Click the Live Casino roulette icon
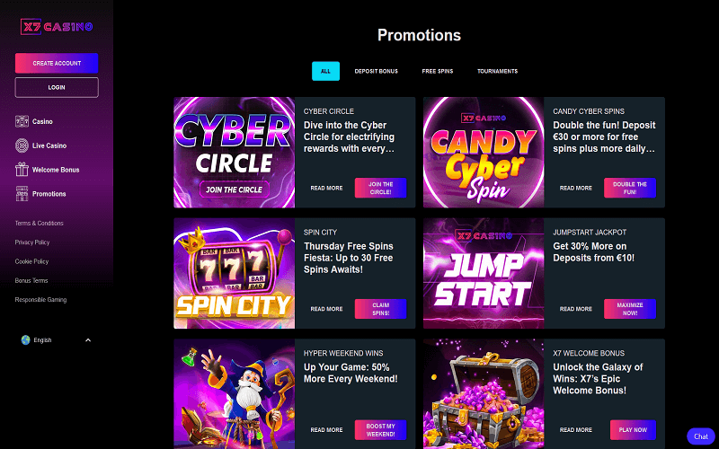 [22, 145]
